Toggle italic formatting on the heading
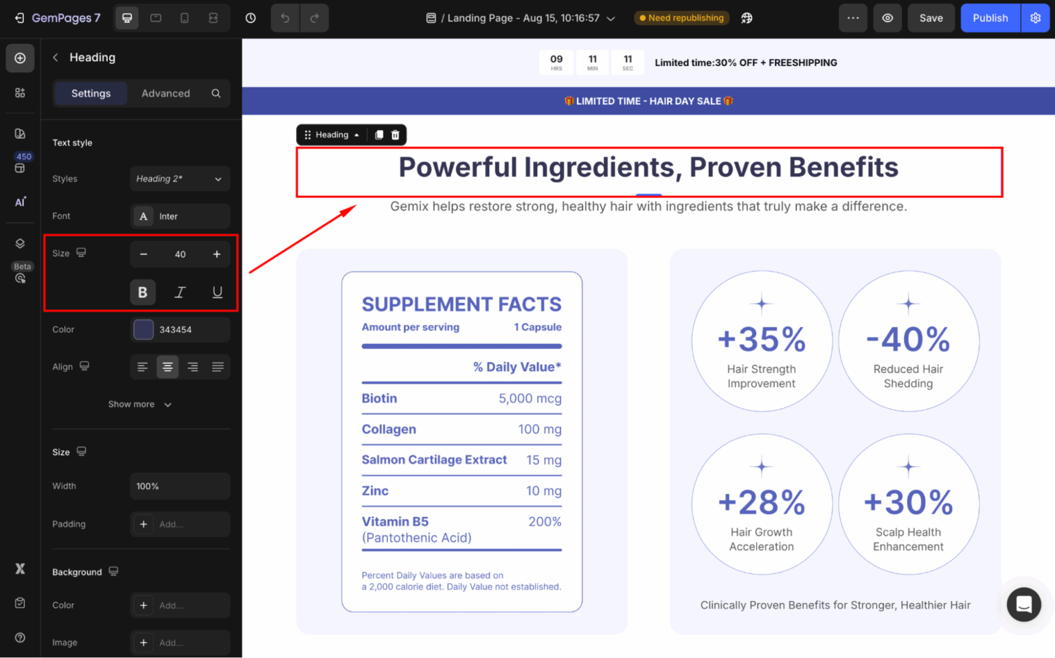 [x=180, y=292]
